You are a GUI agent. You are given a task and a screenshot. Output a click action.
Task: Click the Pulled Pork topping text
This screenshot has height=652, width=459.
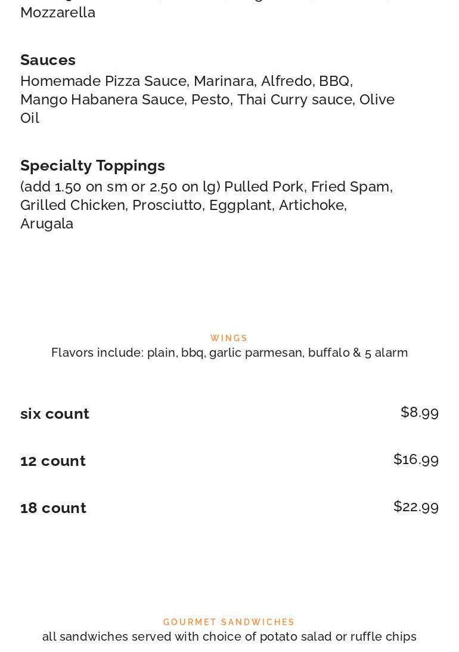point(264,186)
